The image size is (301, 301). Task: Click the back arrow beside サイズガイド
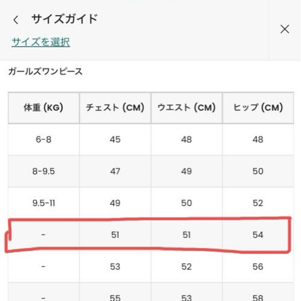click(16, 20)
